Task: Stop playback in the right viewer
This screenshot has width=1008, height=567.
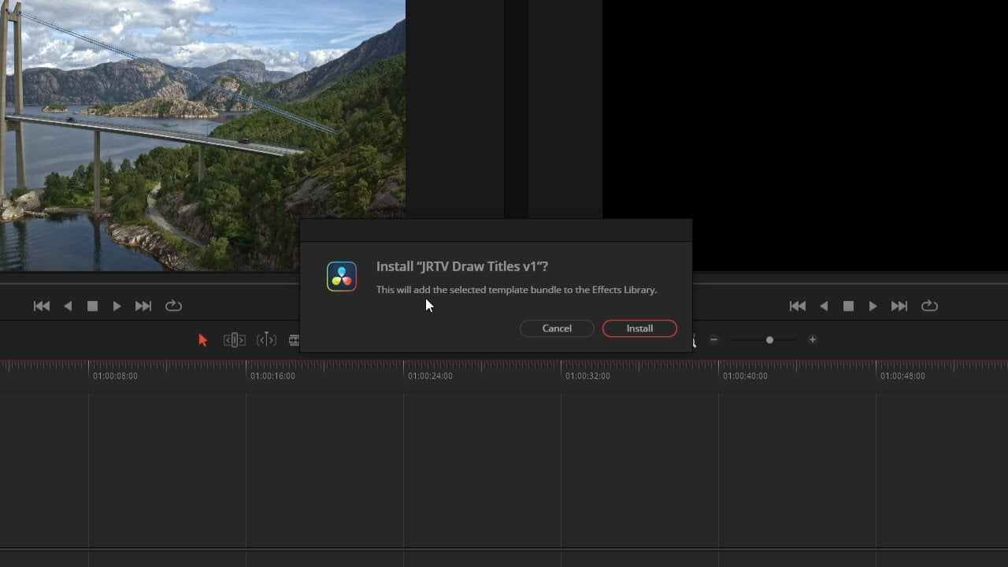Action: [x=848, y=306]
